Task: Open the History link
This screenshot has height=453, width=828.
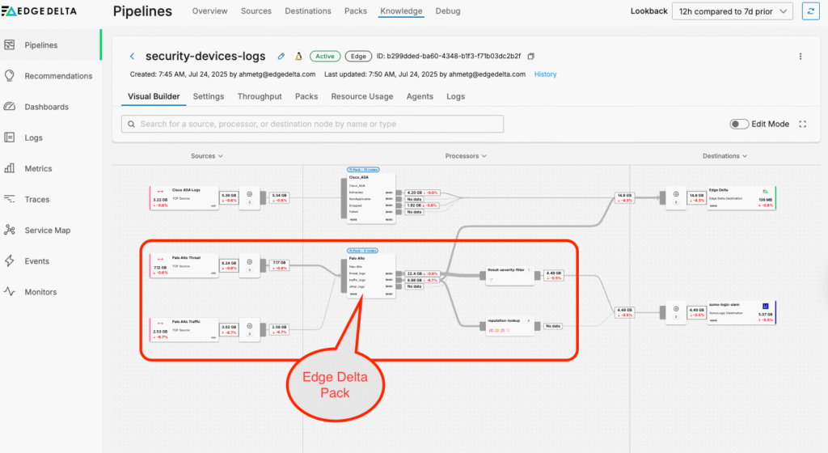Action: tap(545, 74)
